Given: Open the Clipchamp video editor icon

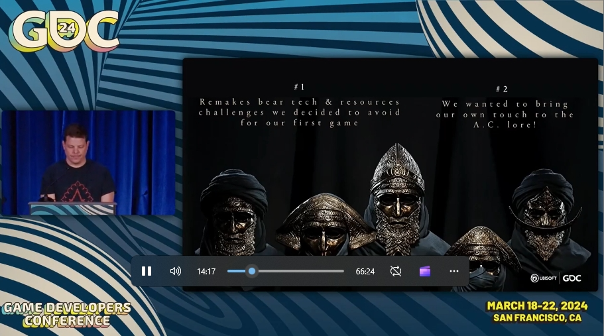Looking at the screenshot, I should tap(424, 271).
